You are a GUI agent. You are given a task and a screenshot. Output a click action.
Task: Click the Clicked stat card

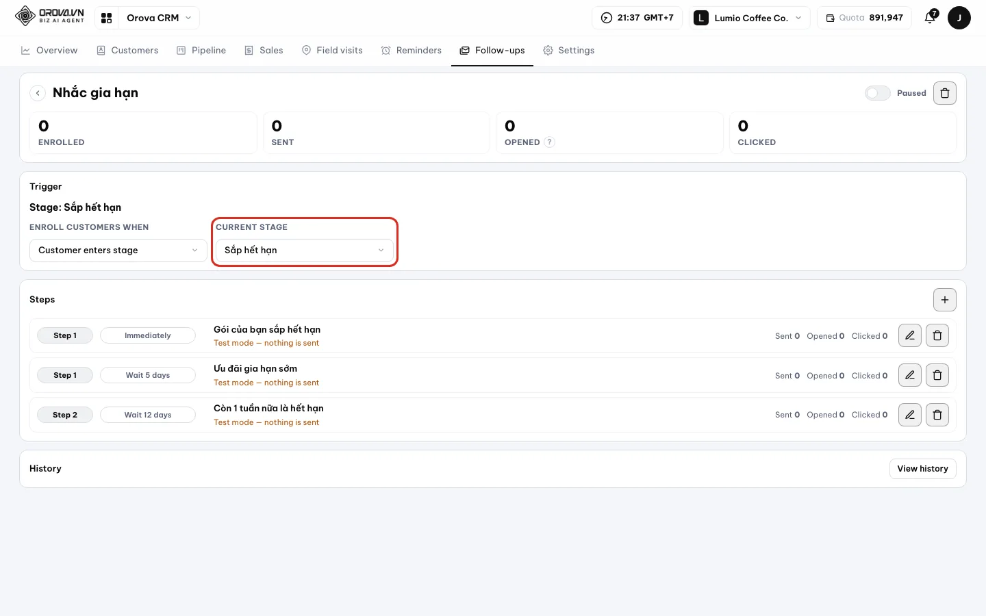point(843,133)
